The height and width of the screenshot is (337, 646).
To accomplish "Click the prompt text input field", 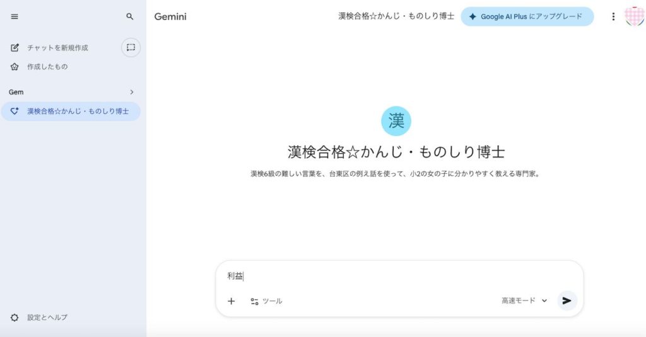I will [x=397, y=276].
